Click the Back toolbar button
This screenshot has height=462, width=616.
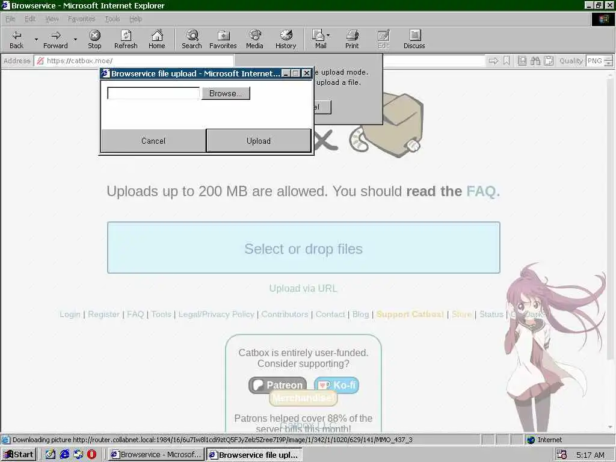pos(16,39)
